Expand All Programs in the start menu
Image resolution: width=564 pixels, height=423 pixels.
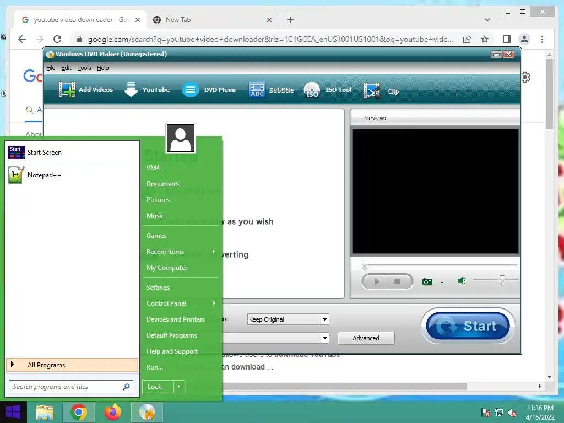(x=72, y=365)
